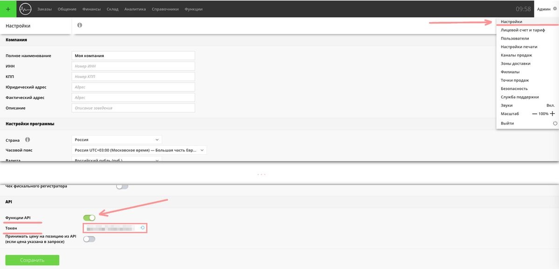Open the Страна dropdown showing Россия
The image size is (559, 269).
coord(116,139)
